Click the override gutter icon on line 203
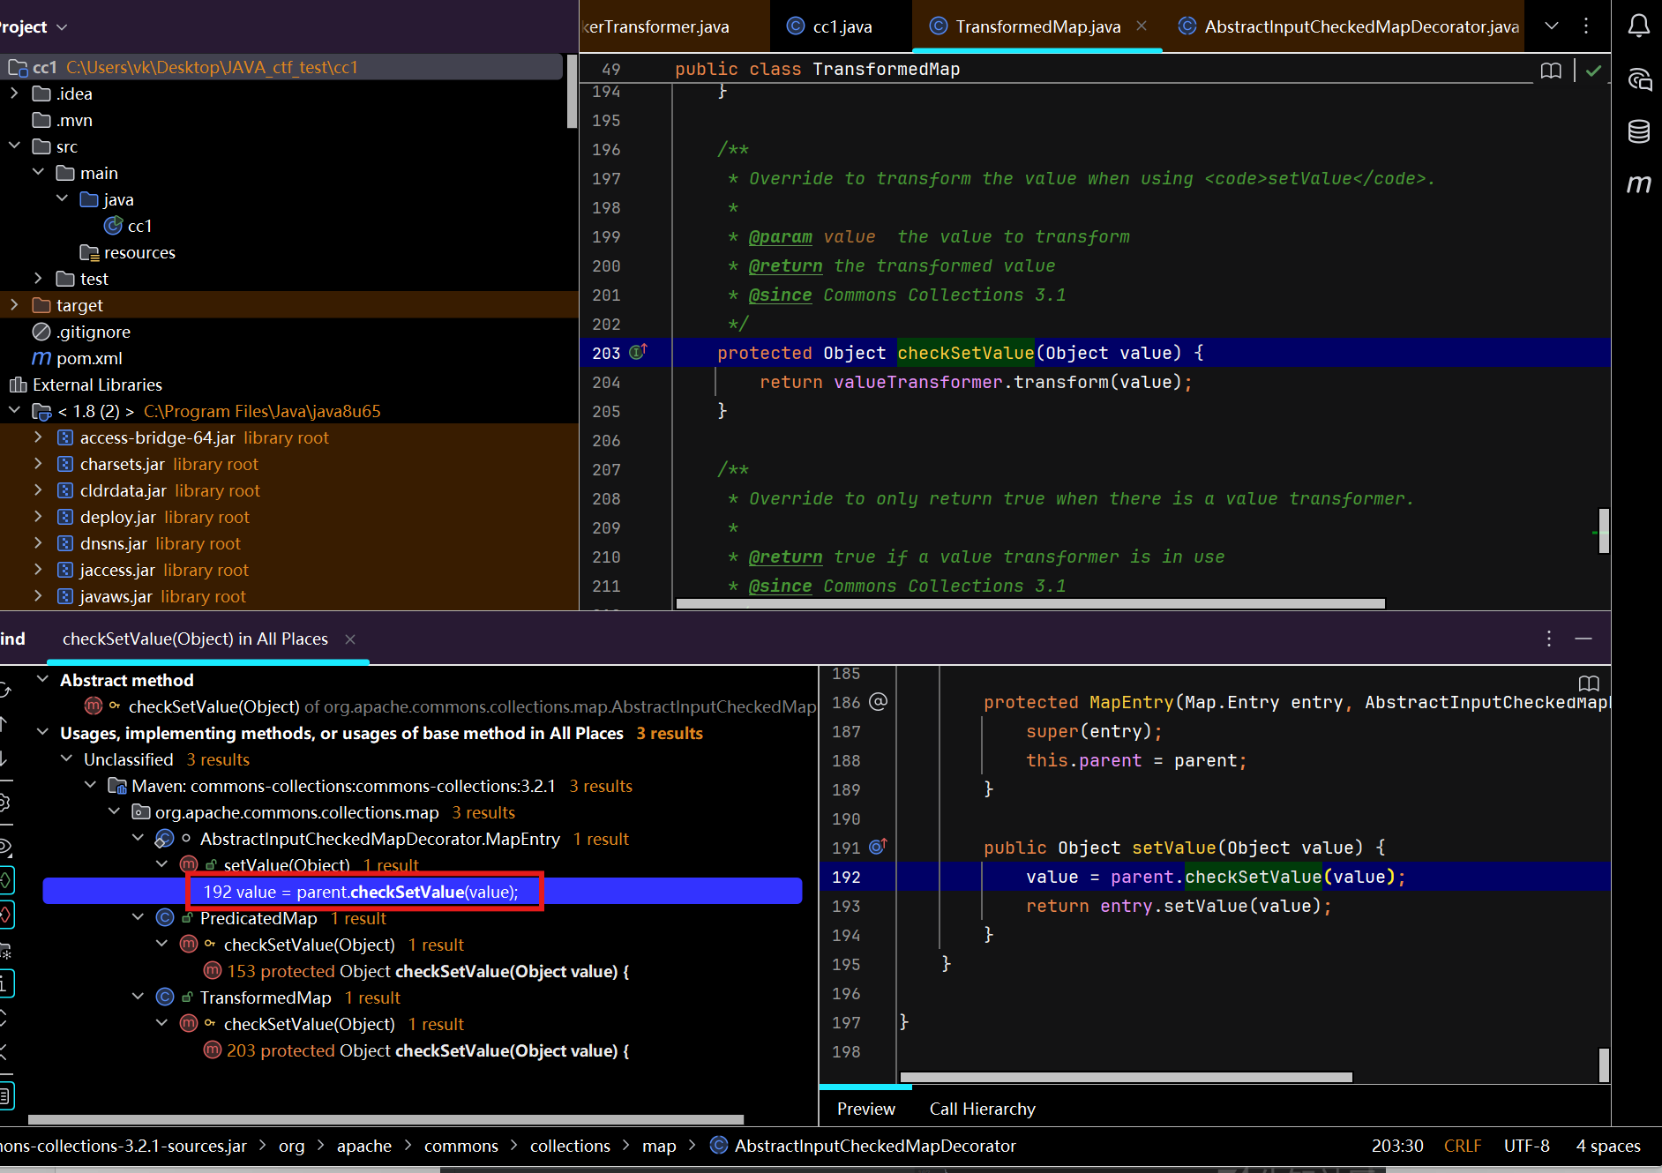This screenshot has width=1662, height=1173. pyautogui.click(x=639, y=352)
